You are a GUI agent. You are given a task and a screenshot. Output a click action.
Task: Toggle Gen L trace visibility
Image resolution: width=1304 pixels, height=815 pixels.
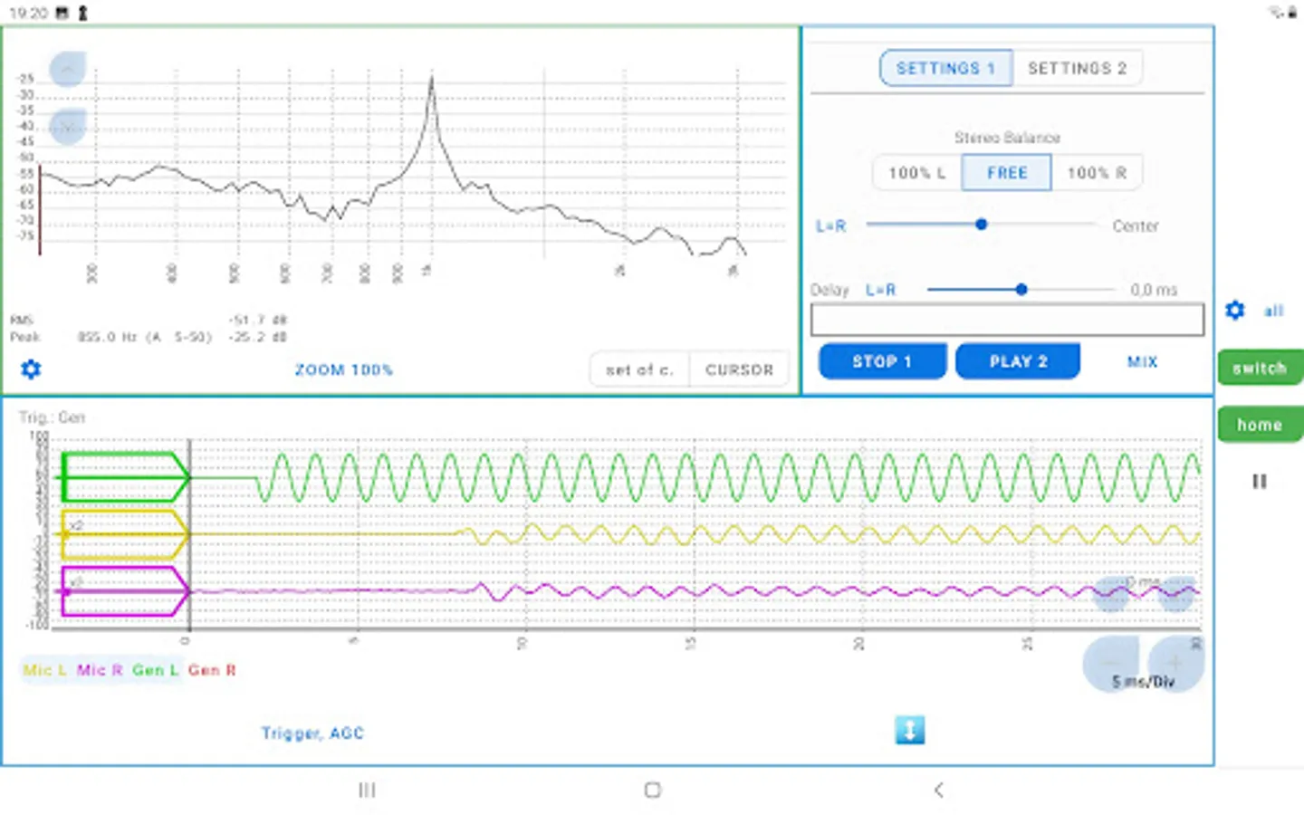tap(155, 670)
